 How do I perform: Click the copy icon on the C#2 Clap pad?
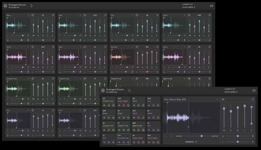tap(105, 15)
